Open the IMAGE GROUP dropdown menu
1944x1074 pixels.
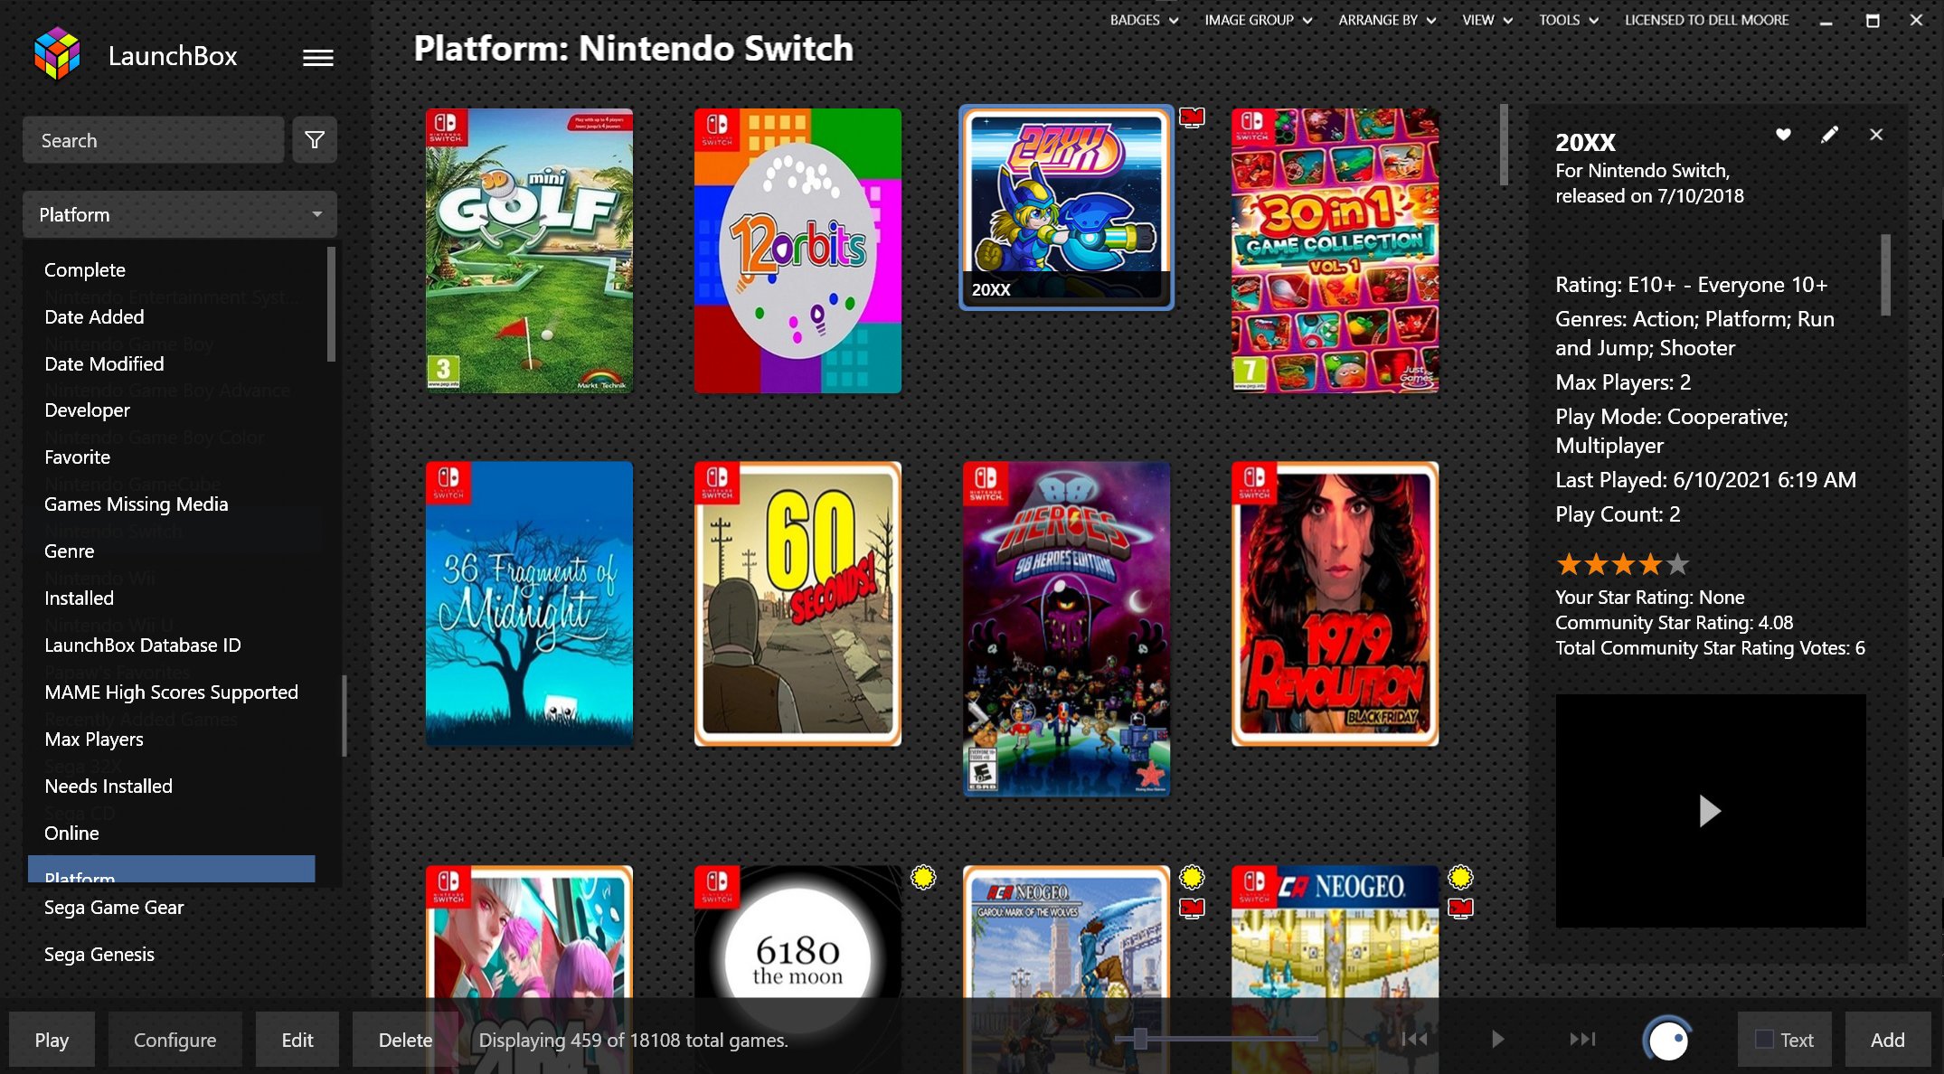point(1258,20)
